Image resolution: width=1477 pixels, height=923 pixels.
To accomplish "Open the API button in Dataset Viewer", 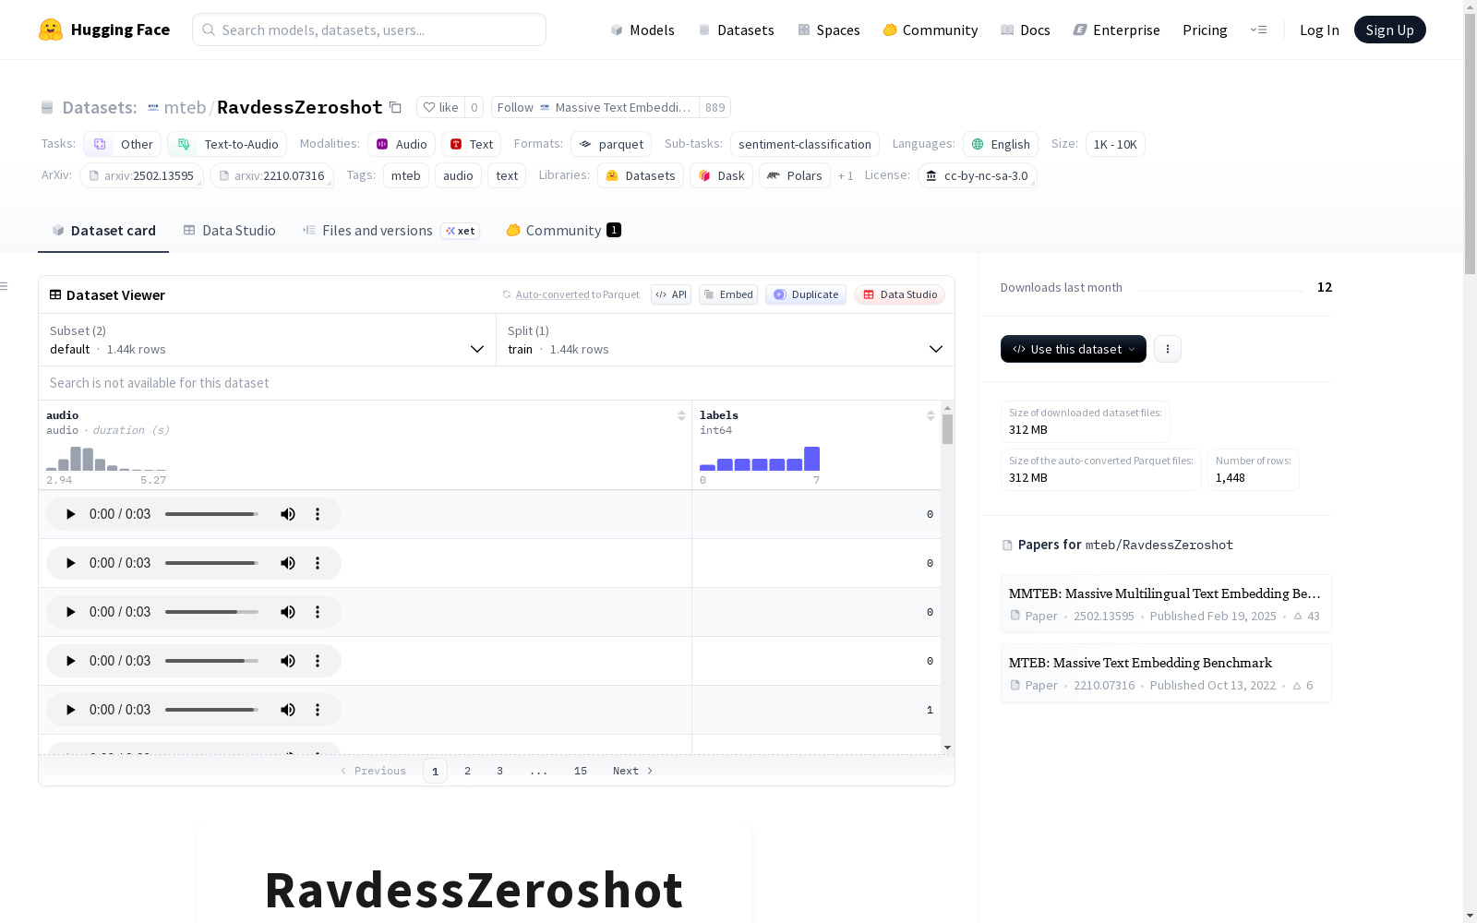I will click(x=671, y=294).
